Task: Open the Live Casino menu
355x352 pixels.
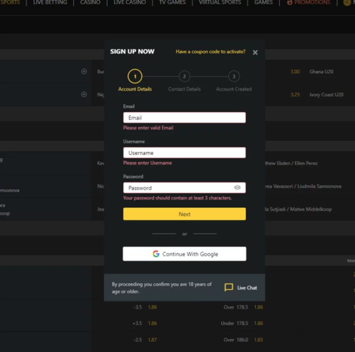Action: [x=129, y=2]
